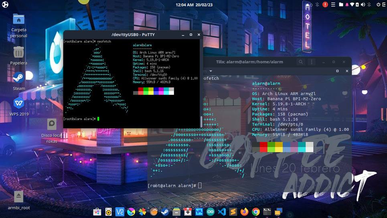
Task: Open the Papelera trash icon on desktop
Action: coord(19,53)
